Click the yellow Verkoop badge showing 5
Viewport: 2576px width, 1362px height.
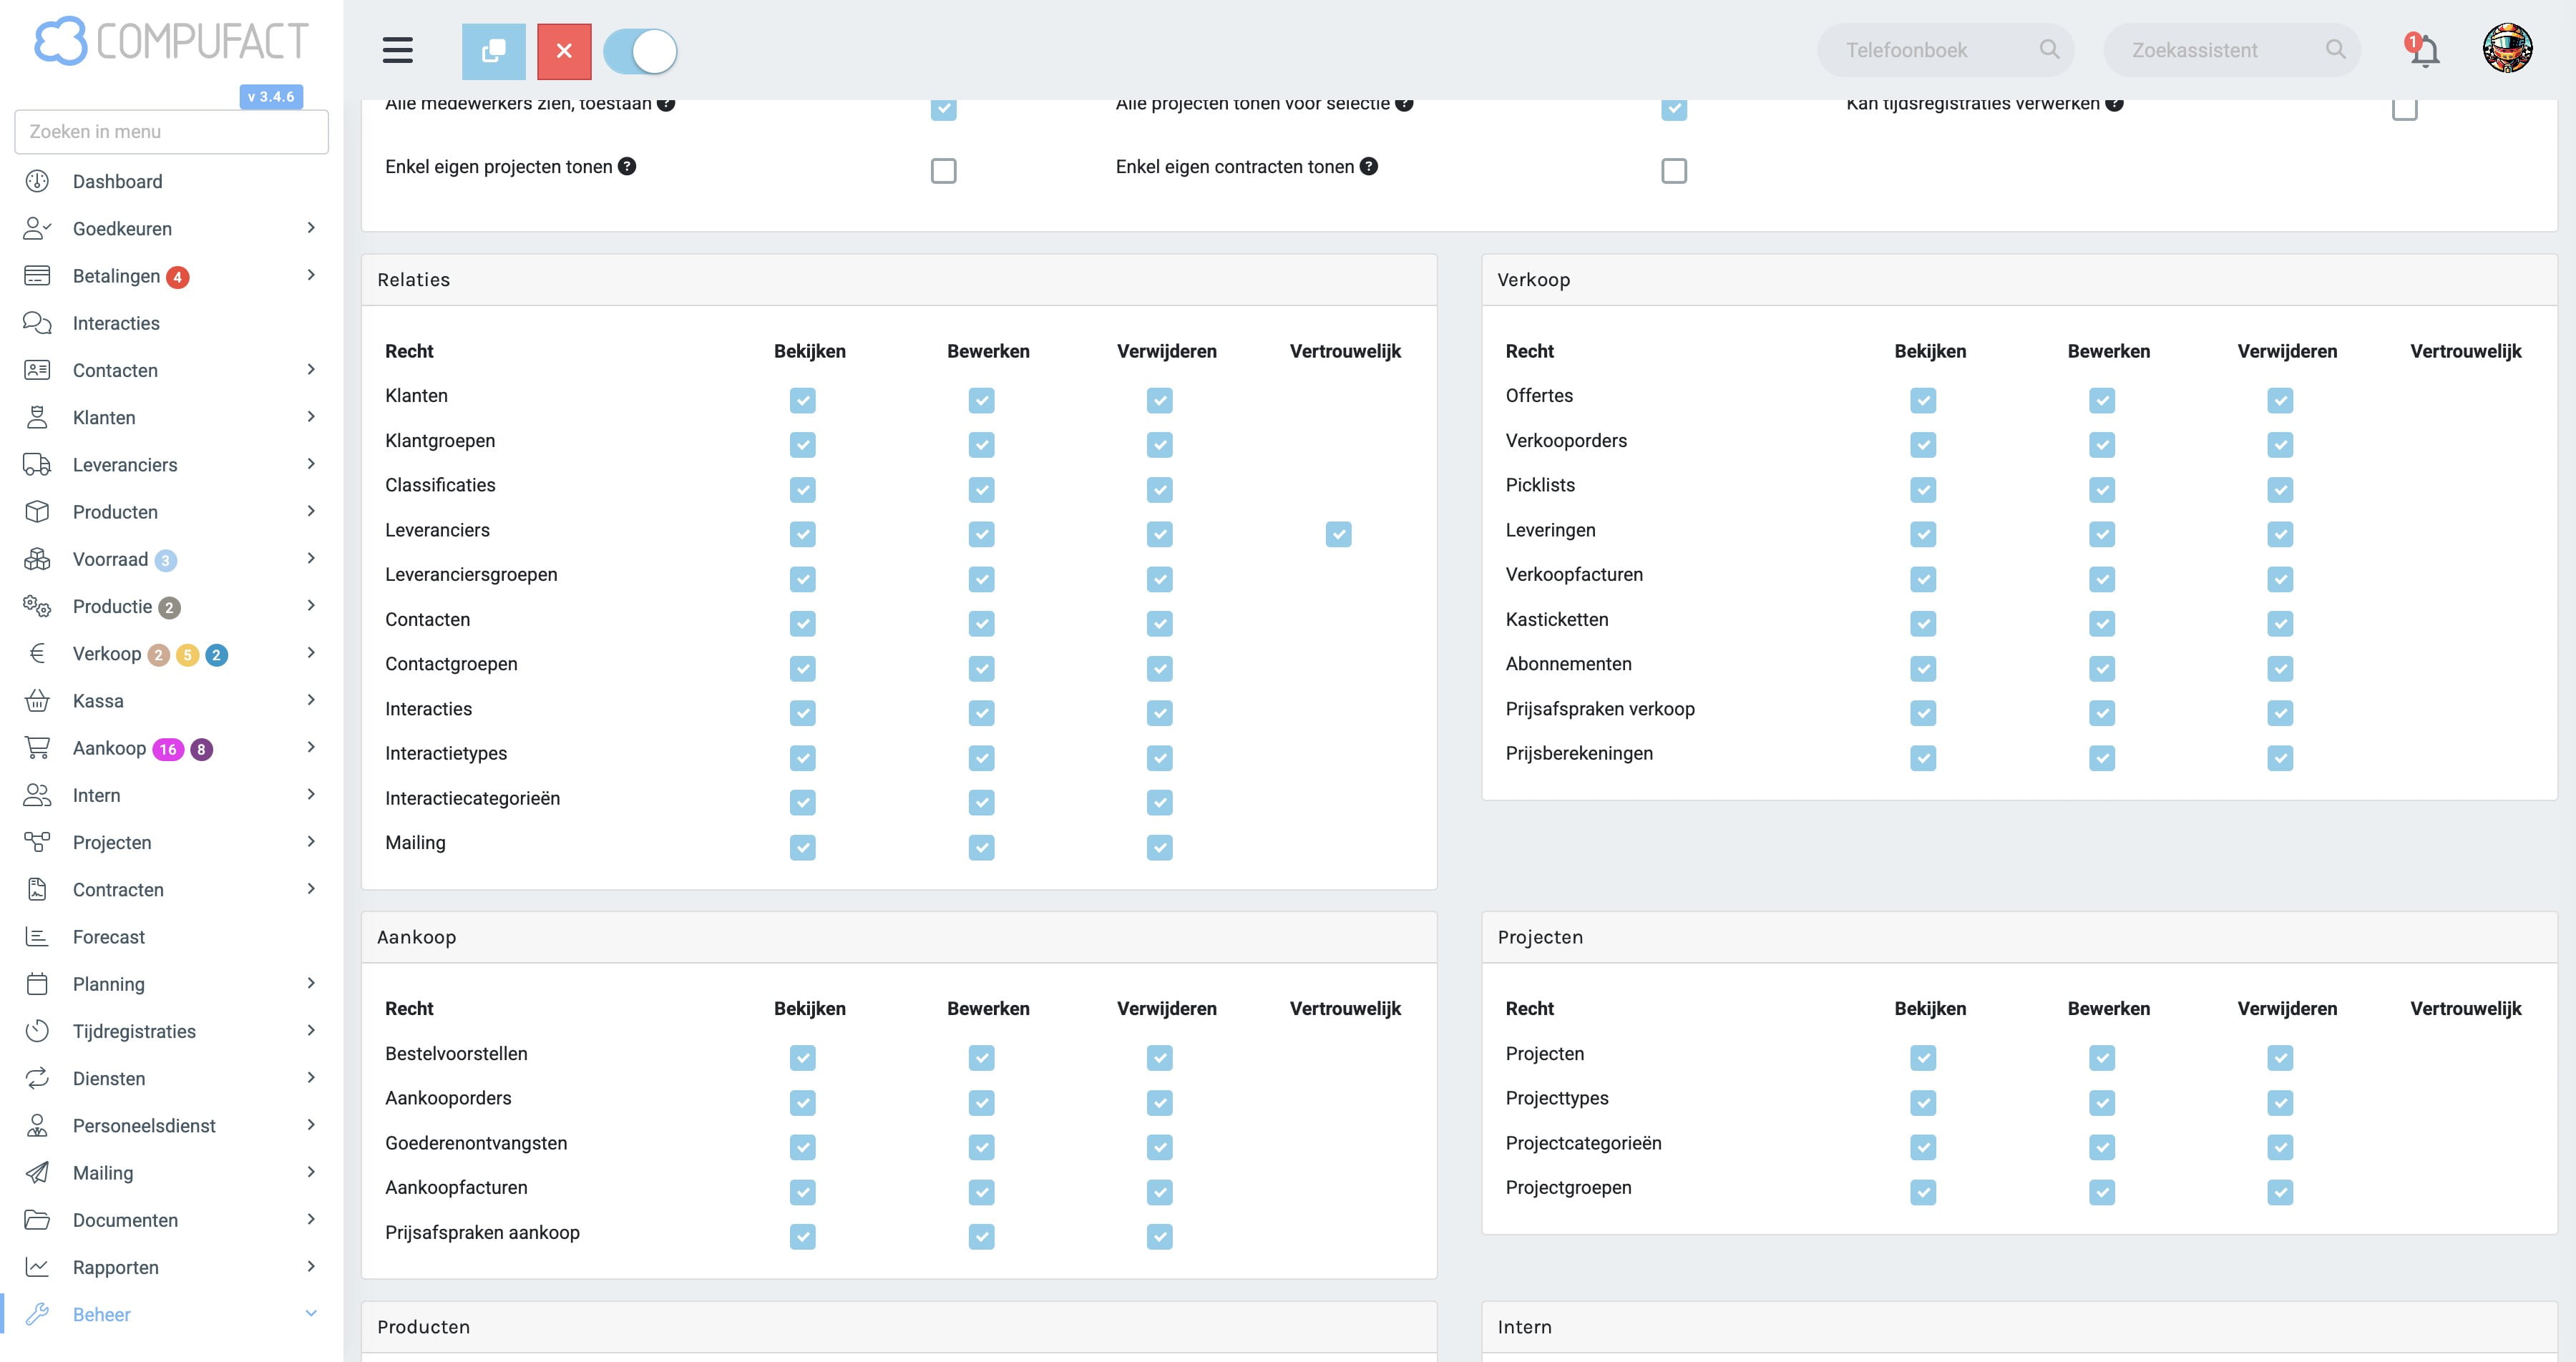[x=187, y=655]
